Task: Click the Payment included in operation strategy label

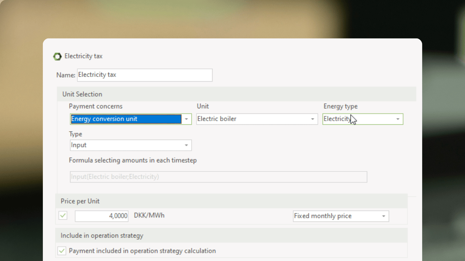Action: pyautogui.click(x=142, y=251)
